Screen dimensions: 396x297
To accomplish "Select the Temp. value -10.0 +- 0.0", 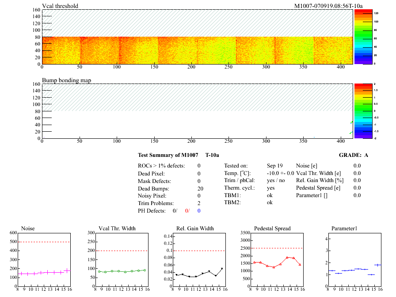I will coord(280,173).
